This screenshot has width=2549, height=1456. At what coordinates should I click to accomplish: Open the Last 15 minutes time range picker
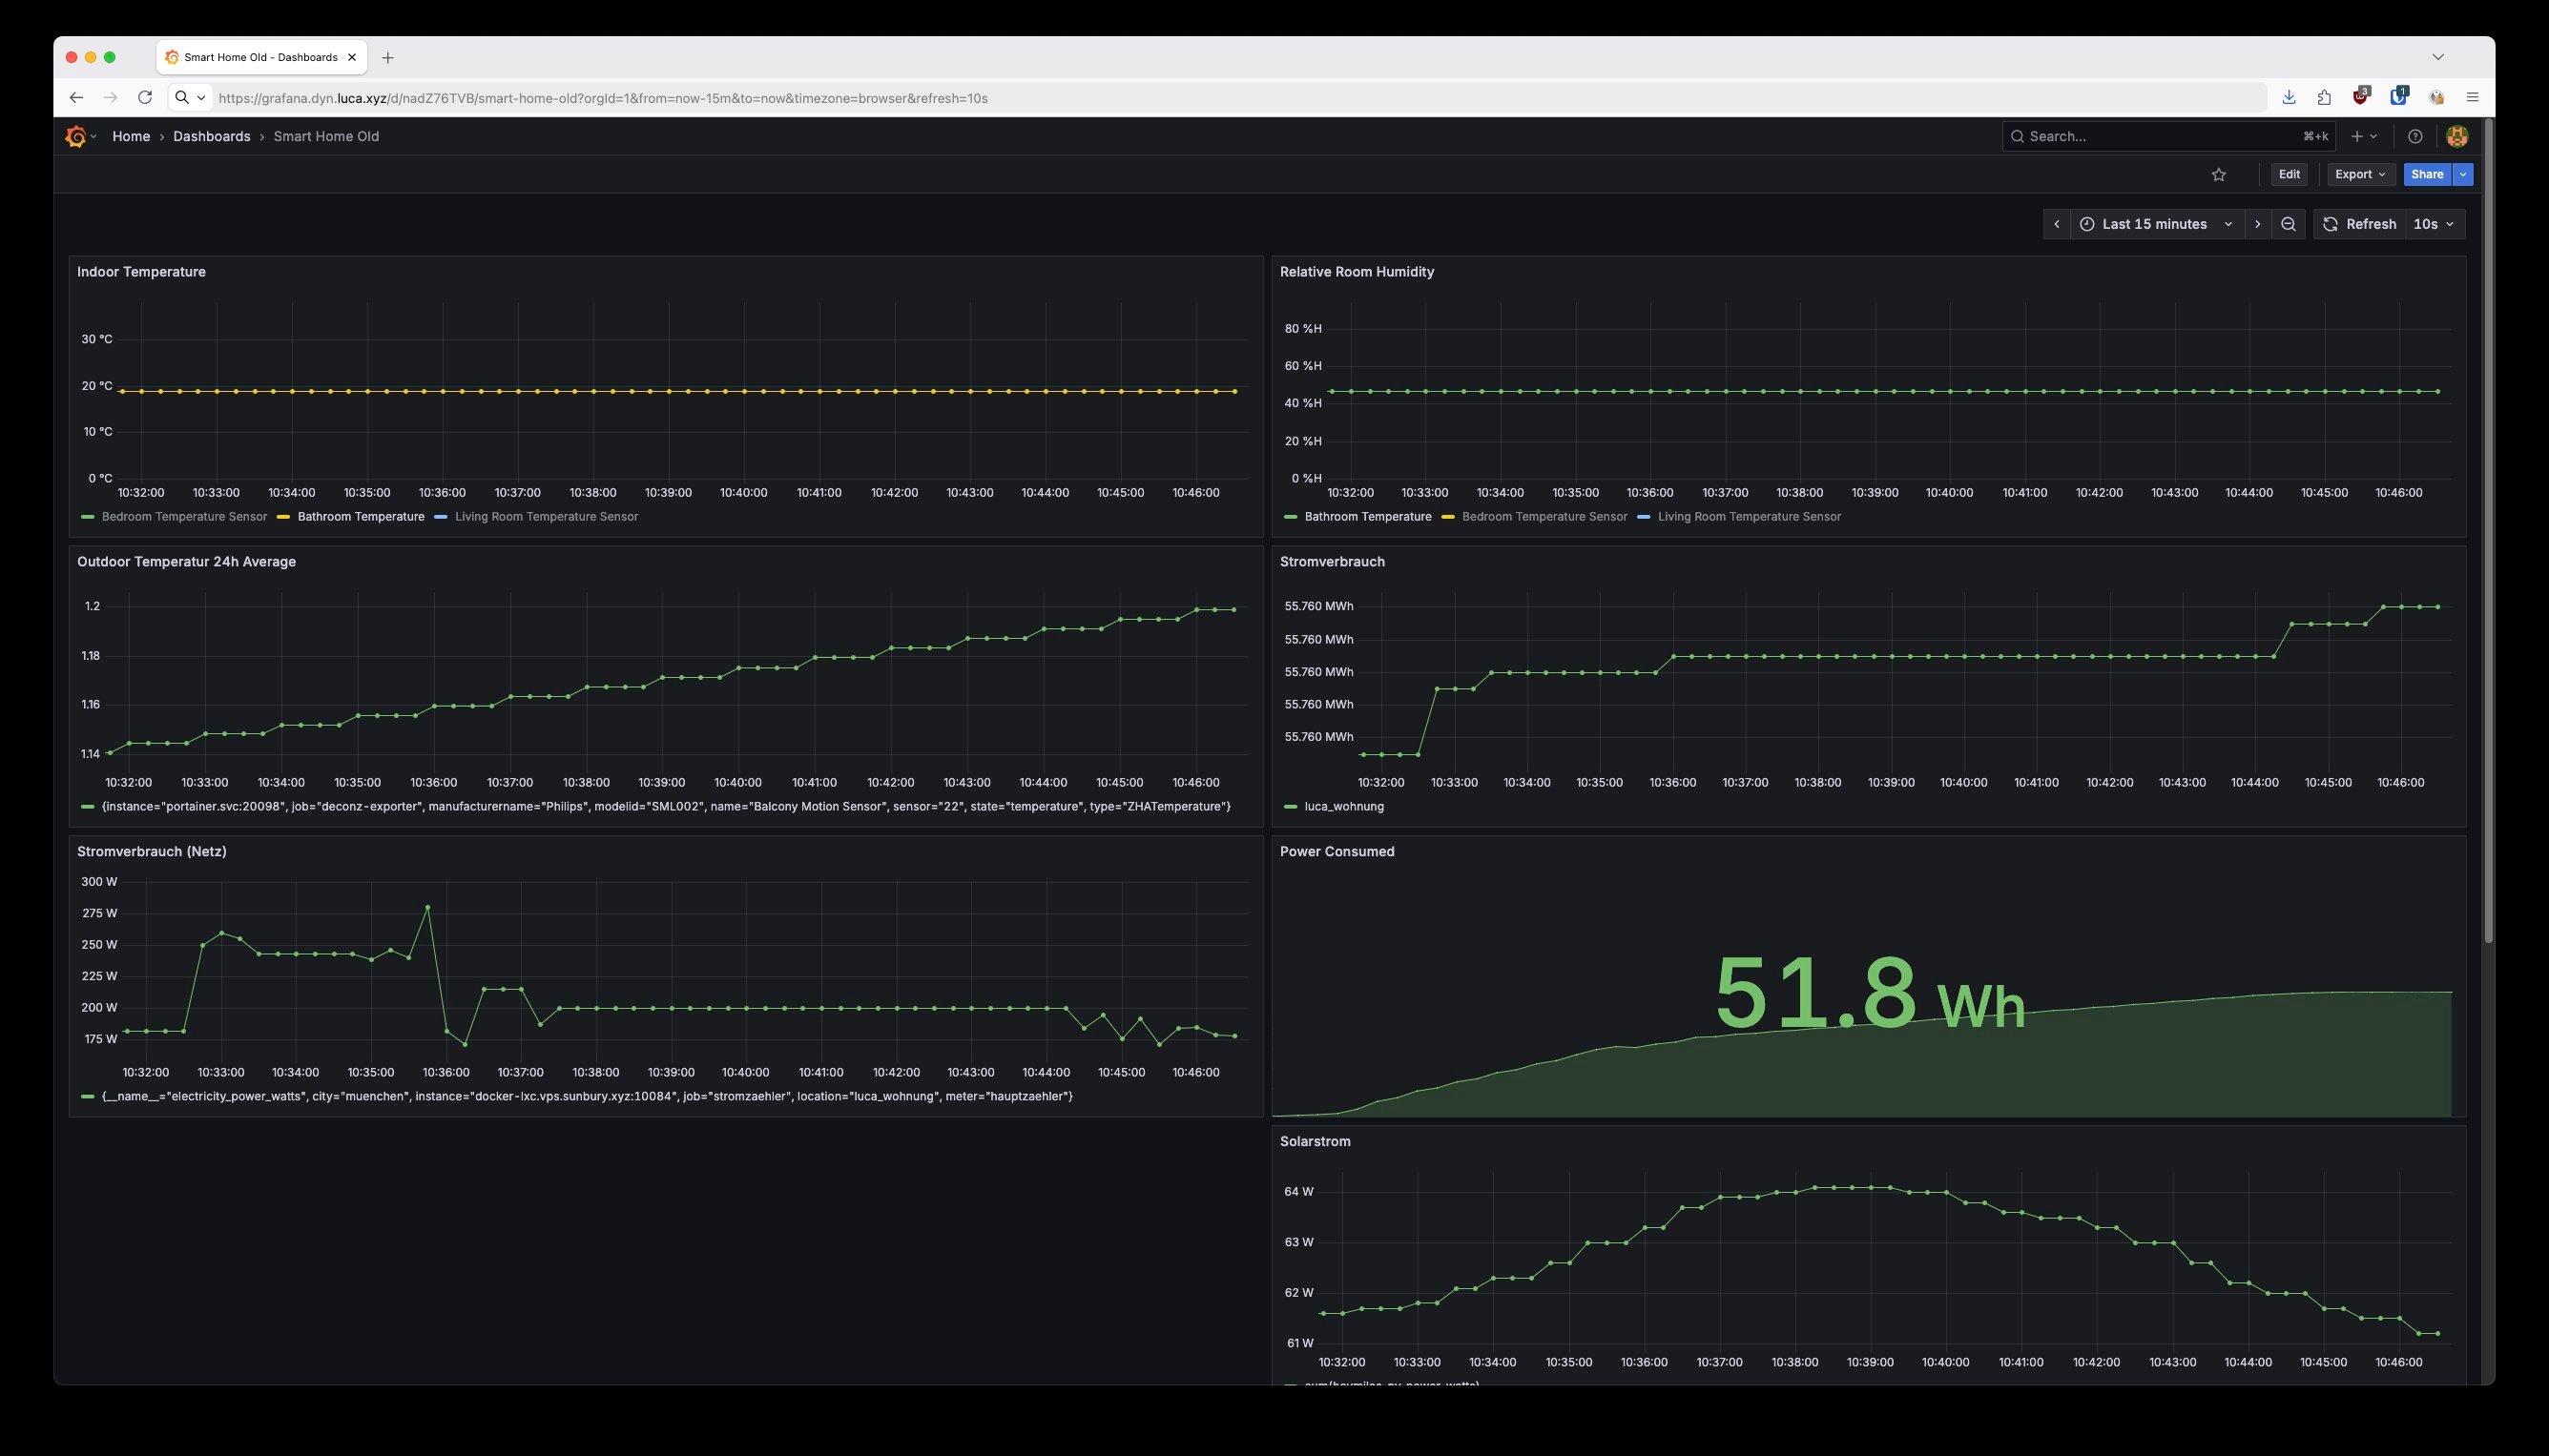point(2154,224)
